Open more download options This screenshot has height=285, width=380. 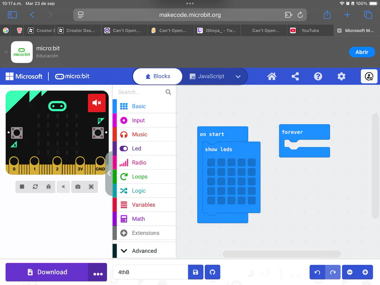[98, 272]
